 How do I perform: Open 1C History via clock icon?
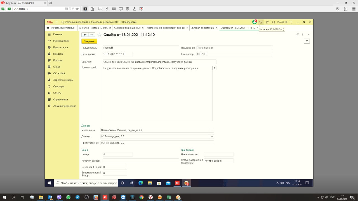tap(261, 22)
